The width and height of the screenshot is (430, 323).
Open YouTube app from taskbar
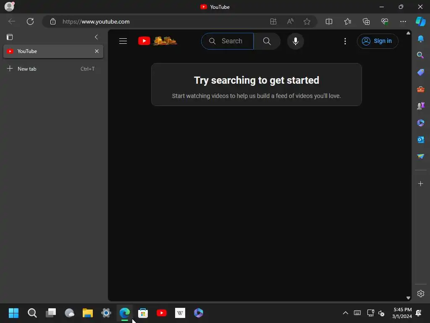click(x=162, y=313)
